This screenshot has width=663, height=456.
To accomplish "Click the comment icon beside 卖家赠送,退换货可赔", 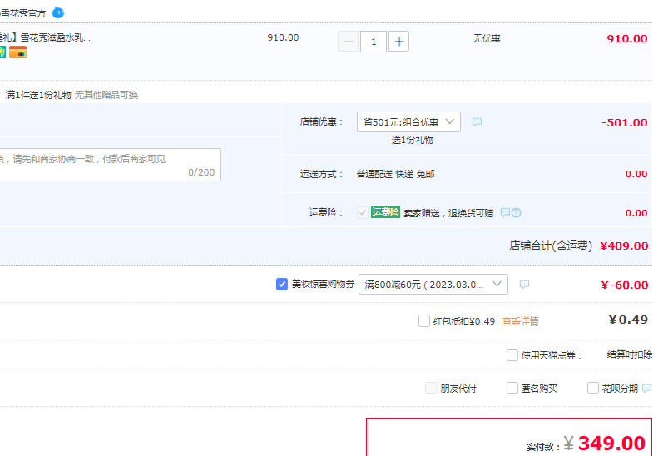I will point(505,212).
